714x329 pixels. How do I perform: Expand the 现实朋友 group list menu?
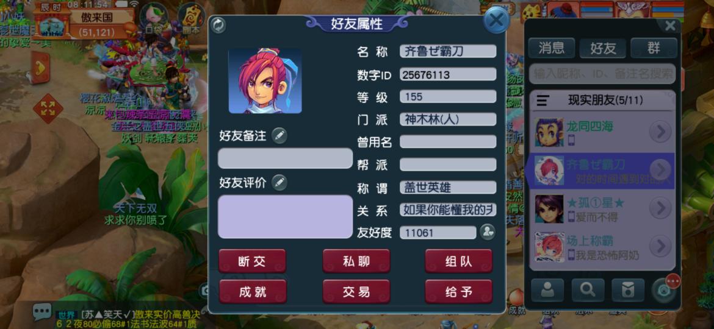pos(543,101)
